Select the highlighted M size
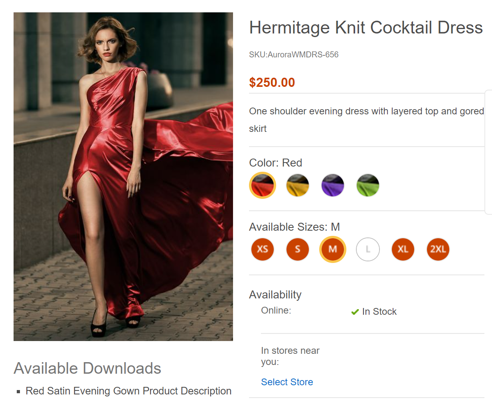Image resolution: width=492 pixels, height=400 pixels. (333, 249)
